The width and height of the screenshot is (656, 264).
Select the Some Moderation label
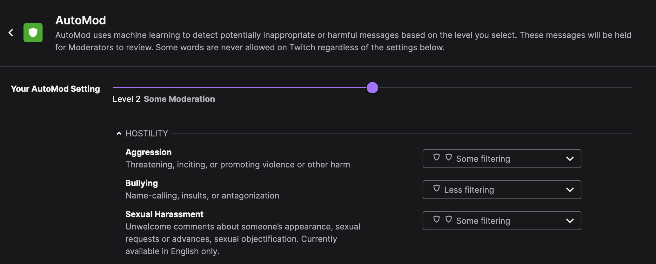[179, 99]
